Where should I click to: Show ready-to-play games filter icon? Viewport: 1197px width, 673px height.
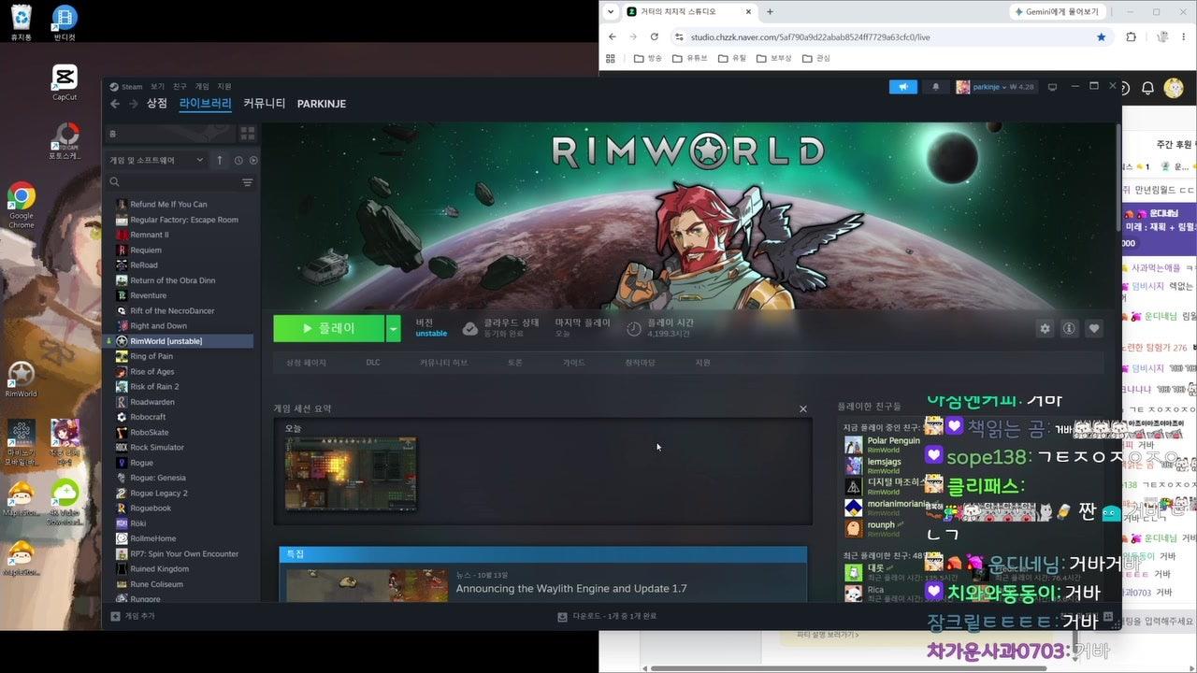pyautogui.click(x=253, y=161)
